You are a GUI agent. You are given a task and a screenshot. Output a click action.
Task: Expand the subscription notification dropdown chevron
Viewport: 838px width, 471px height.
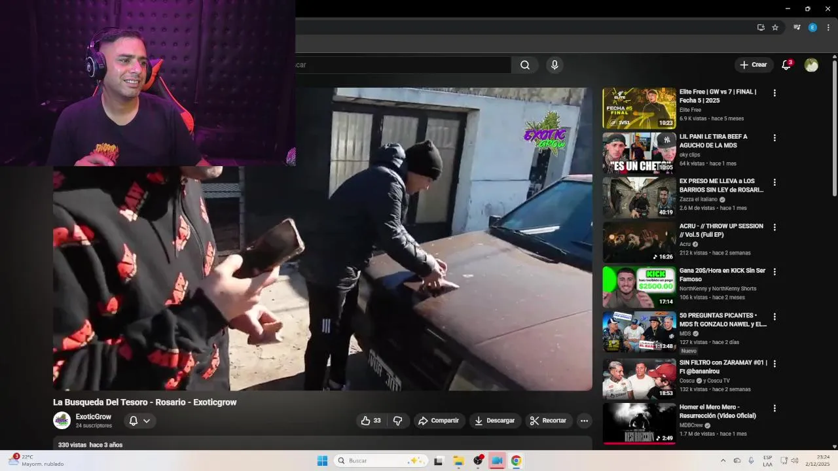[x=147, y=421]
